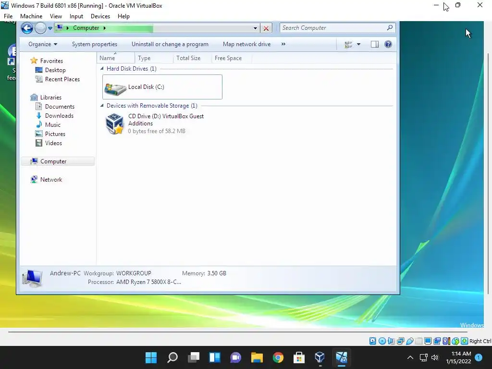
Task: Click the magnifier icon in Search Computer
Action: (x=390, y=27)
